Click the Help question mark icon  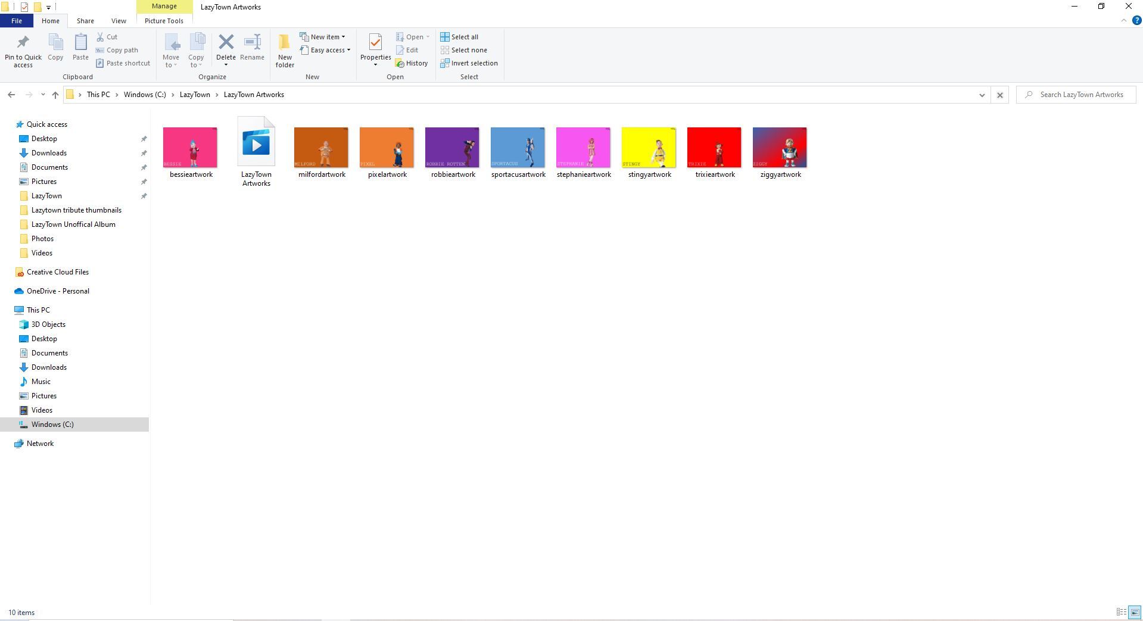(1136, 20)
